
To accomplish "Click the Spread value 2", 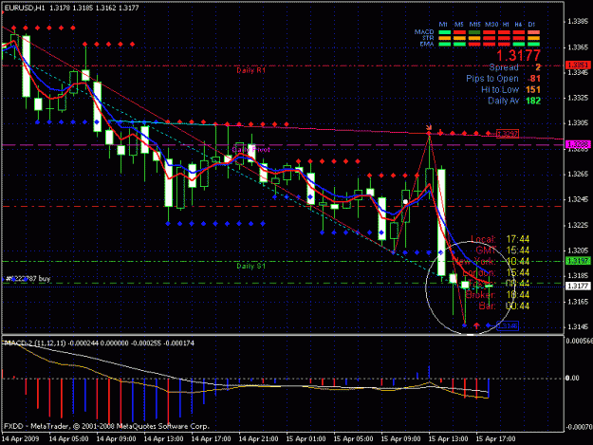I will tap(538, 67).
